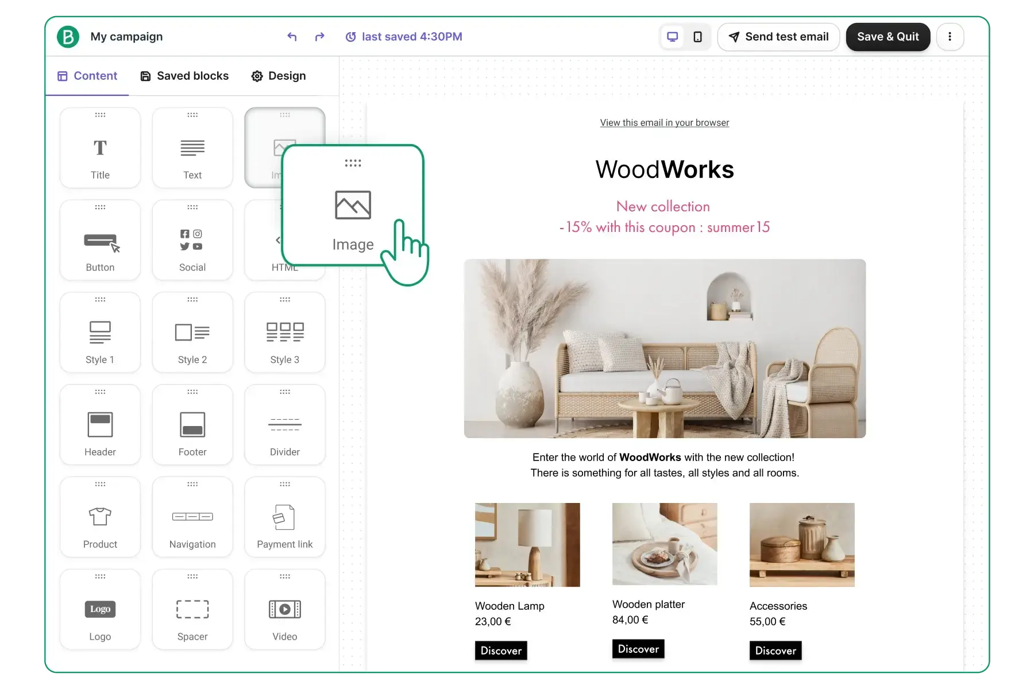Click the Wooden Lamp product thumbnail

(527, 545)
